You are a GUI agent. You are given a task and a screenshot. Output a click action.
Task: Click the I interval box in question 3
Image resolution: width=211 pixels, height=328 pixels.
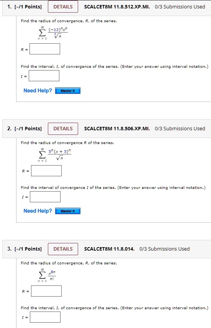tap(45, 317)
